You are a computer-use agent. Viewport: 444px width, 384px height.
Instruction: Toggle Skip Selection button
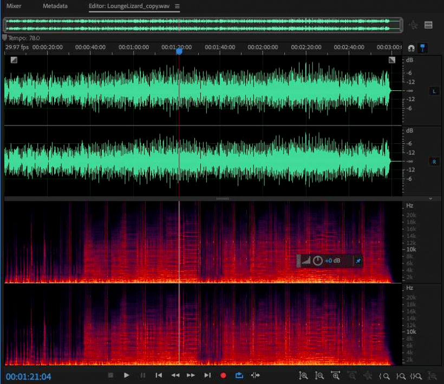pos(256,375)
